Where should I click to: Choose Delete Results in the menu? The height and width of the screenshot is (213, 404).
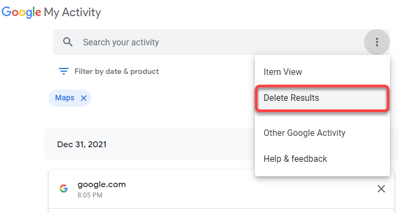[x=322, y=98]
